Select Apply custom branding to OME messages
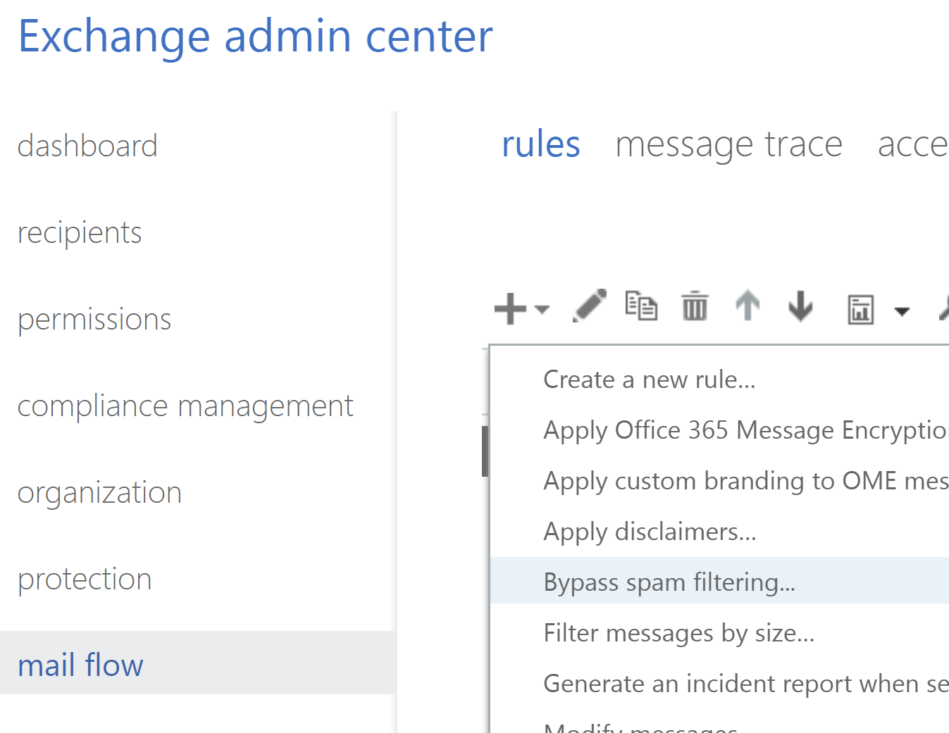The height and width of the screenshot is (733, 949). coord(719,481)
